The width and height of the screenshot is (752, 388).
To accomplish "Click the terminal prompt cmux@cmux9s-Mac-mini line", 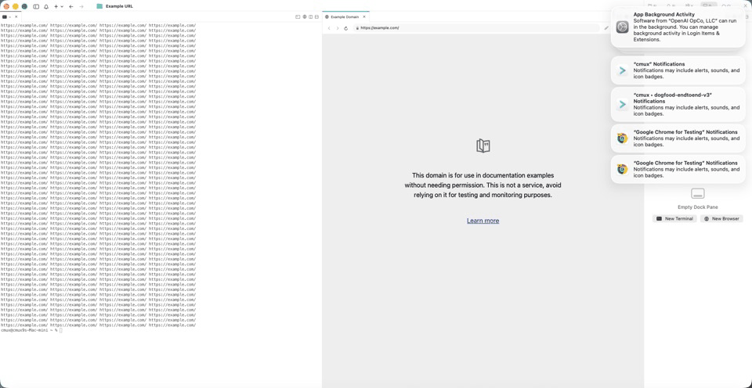I will coord(31,330).
